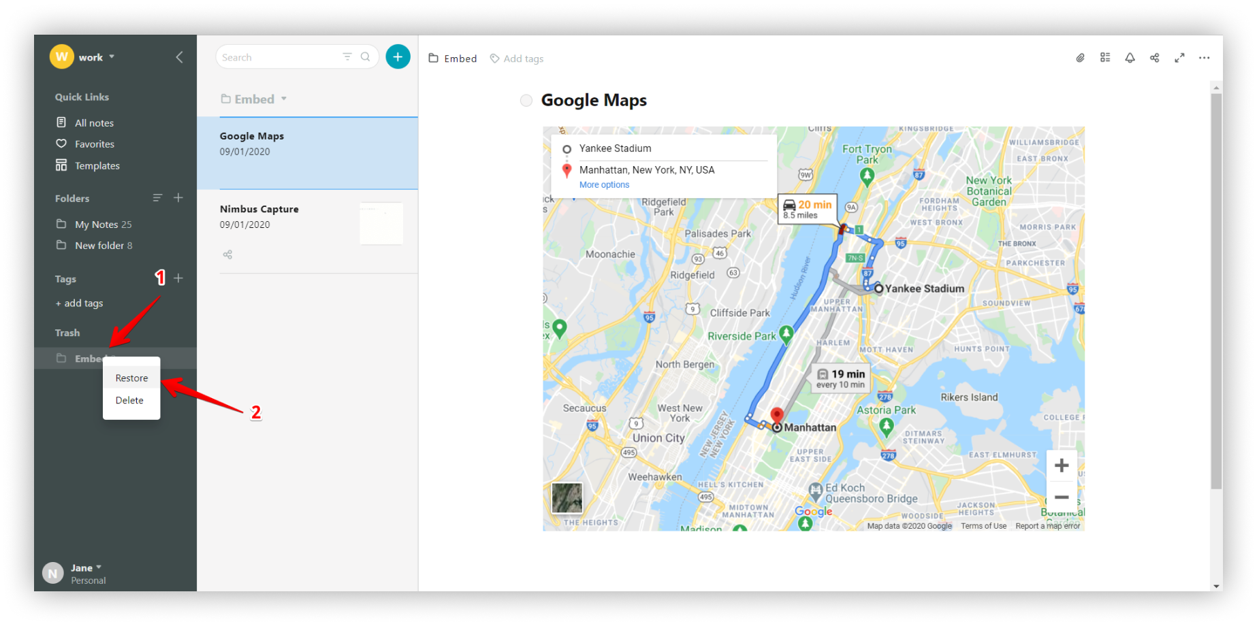This screenshot has height=626, width=1257.
Task: Open the Nimbus Capture note thumbnail
Action: click(381, 223)
